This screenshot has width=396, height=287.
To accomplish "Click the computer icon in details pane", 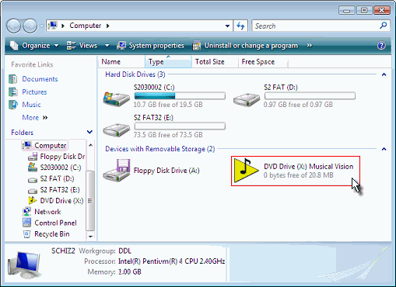I will point(25,265).
